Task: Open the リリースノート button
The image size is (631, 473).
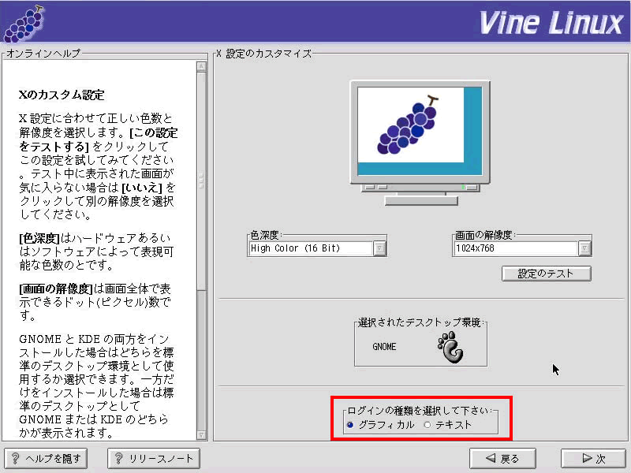Action: [153, 458]
